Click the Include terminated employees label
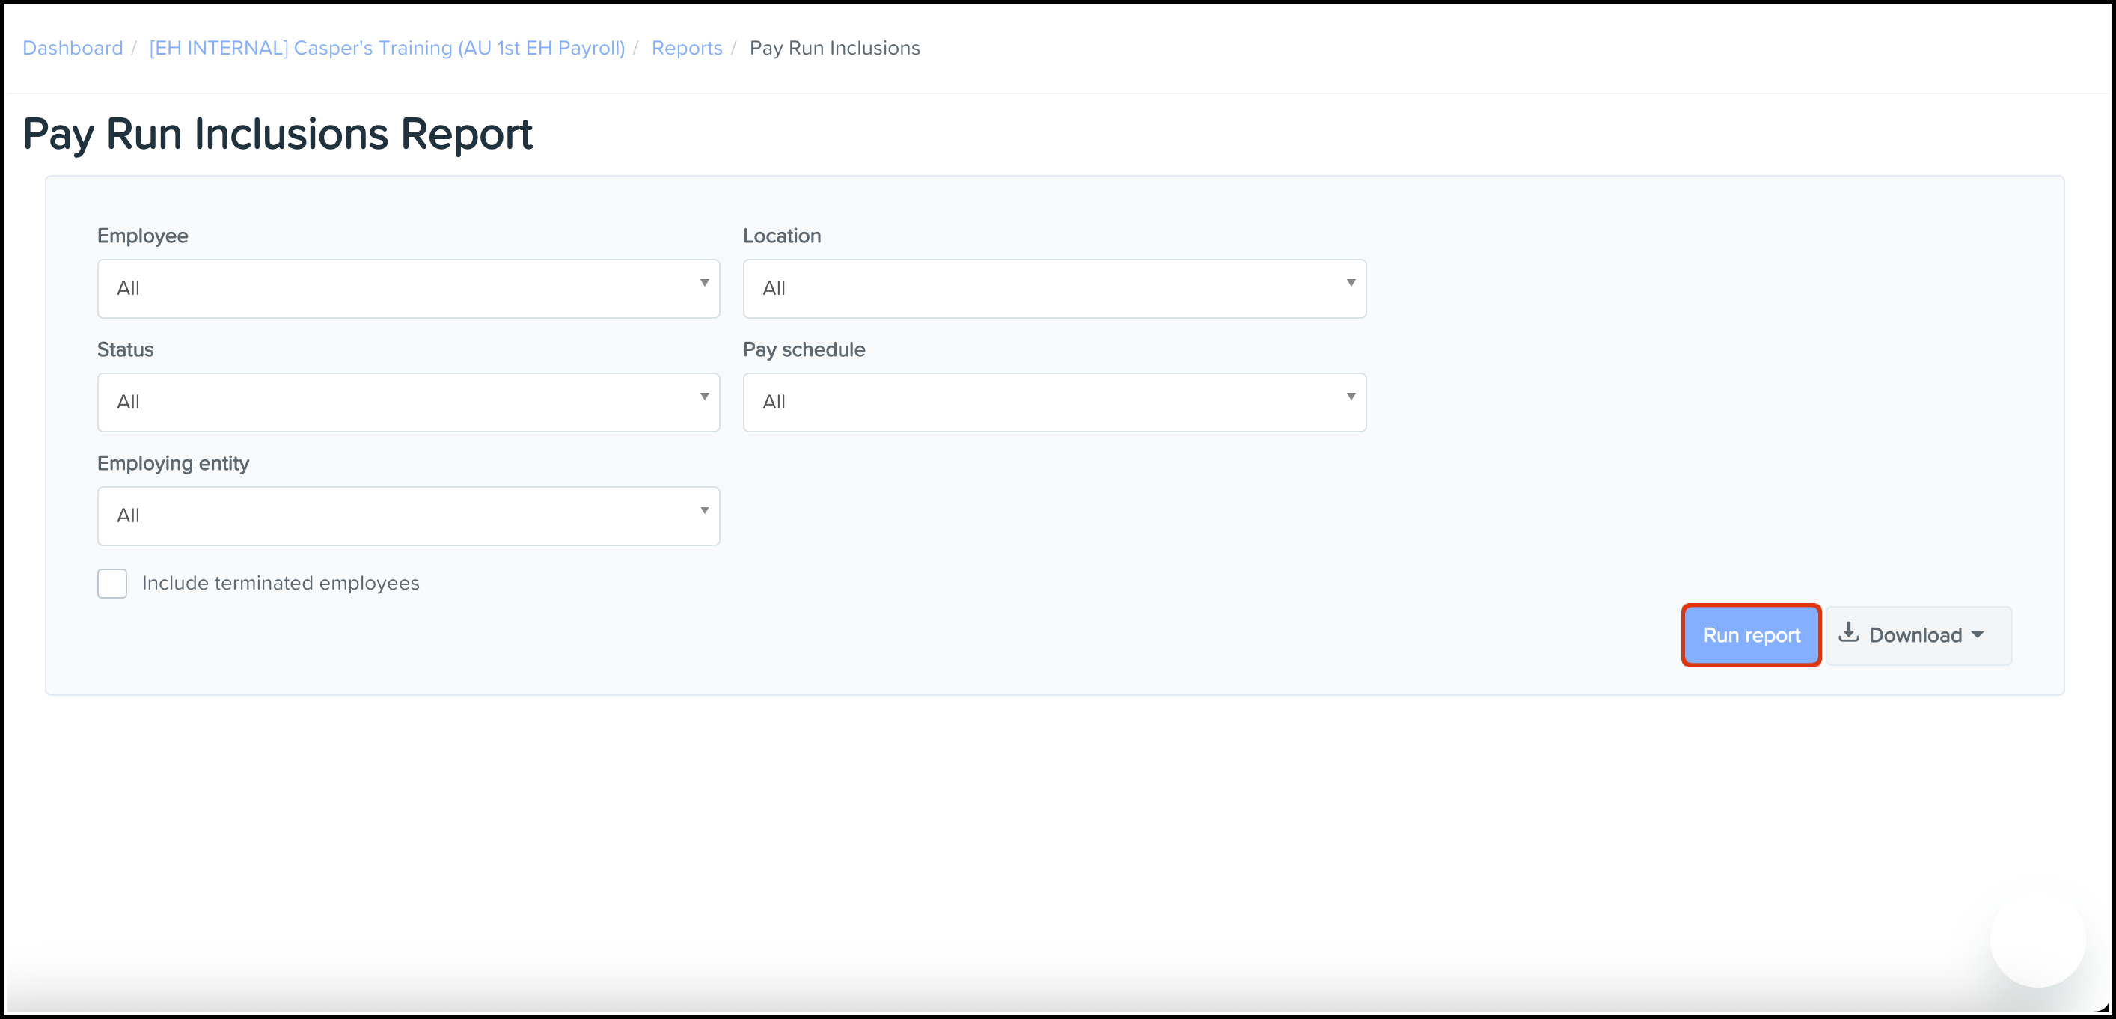 click(280, 583)
